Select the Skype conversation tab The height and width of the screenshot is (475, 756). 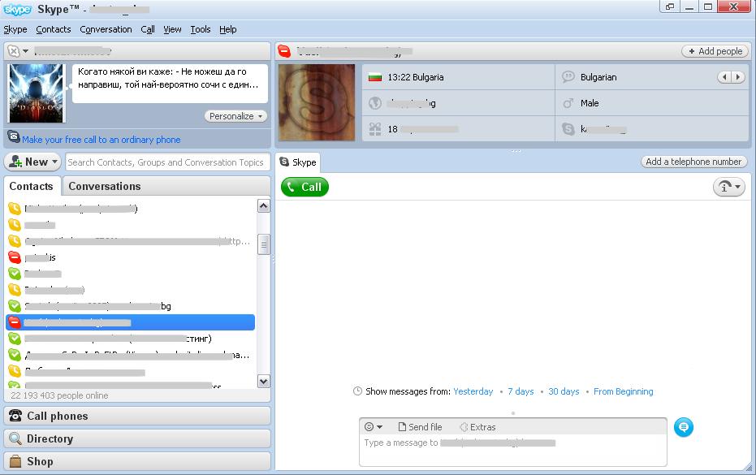[x=298, y=162]
